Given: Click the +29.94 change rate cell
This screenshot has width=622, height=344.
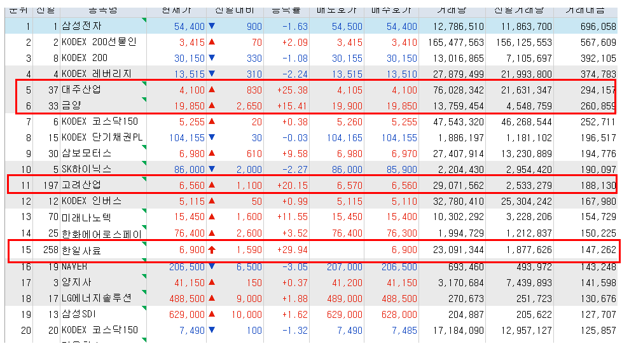Looking at the screenshot, I should (x=293, y=250).
